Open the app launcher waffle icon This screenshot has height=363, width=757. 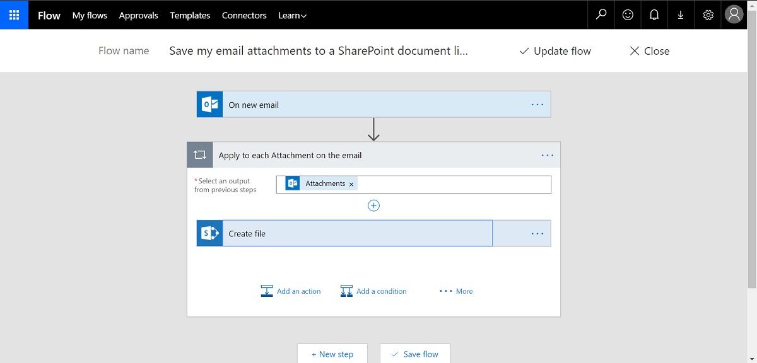pyautogui.click(x=14, y=14)
